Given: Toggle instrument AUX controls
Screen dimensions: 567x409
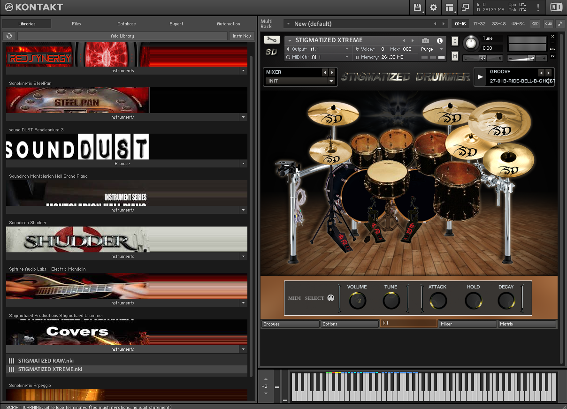Looking at the screenshot, I should (x=552, y=49).
